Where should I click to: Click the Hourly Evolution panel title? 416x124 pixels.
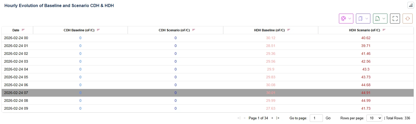click(x=59, y=5)
